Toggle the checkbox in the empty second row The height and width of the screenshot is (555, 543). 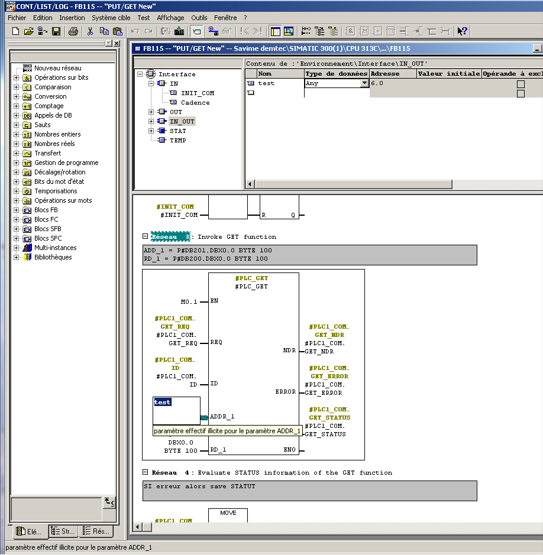[x=521, y=93]
